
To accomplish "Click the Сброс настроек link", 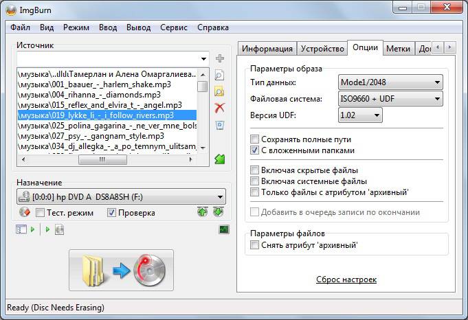I will (x=346, y=279).
